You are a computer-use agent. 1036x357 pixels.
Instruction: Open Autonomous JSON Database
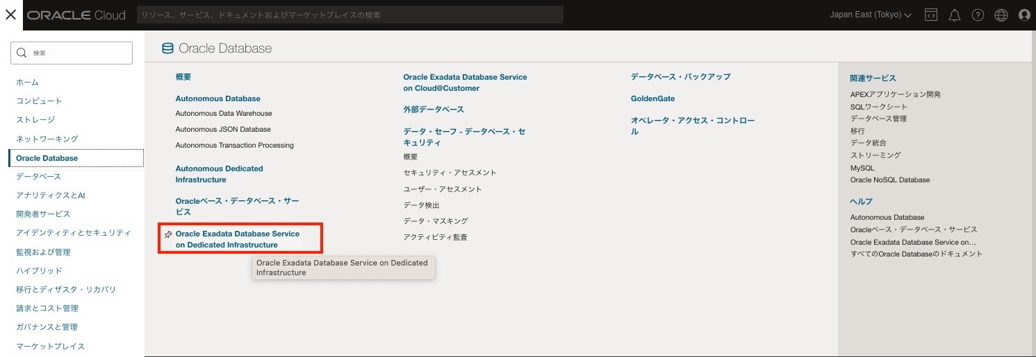(x=223, y=129)
